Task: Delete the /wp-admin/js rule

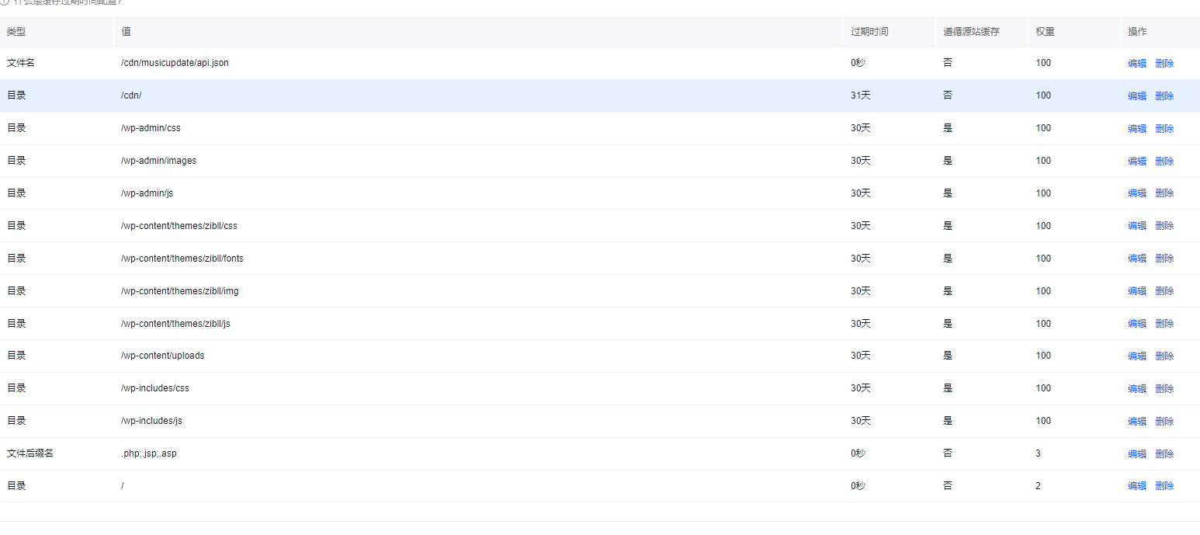Action: [1164, 193]
